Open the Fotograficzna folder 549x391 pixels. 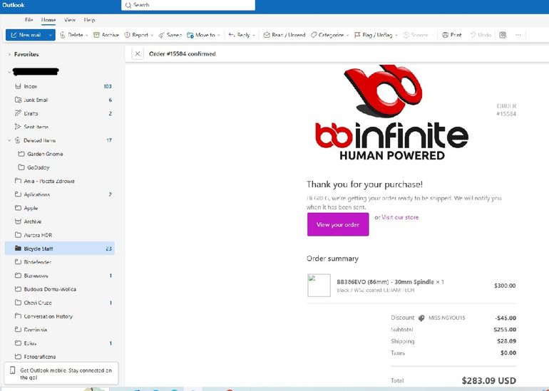(59, 357)
